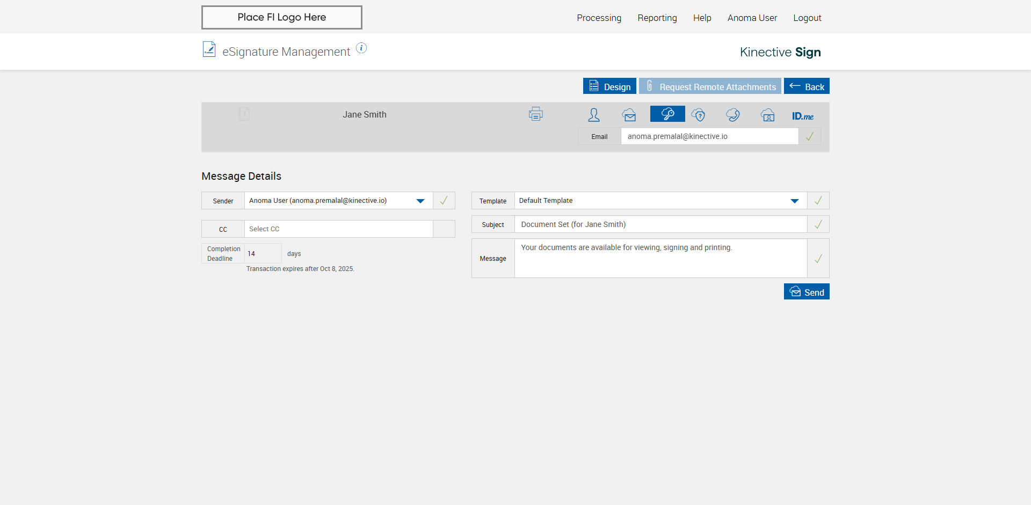This screenshot has width=1031, height=505.
Task: Select the cloud email delivery icon
Action: click(629, 114)
